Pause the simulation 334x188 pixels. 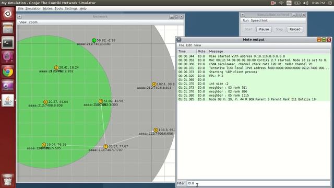click(x=264, y=29)
